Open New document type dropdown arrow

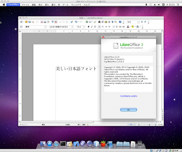pos(24,22)
